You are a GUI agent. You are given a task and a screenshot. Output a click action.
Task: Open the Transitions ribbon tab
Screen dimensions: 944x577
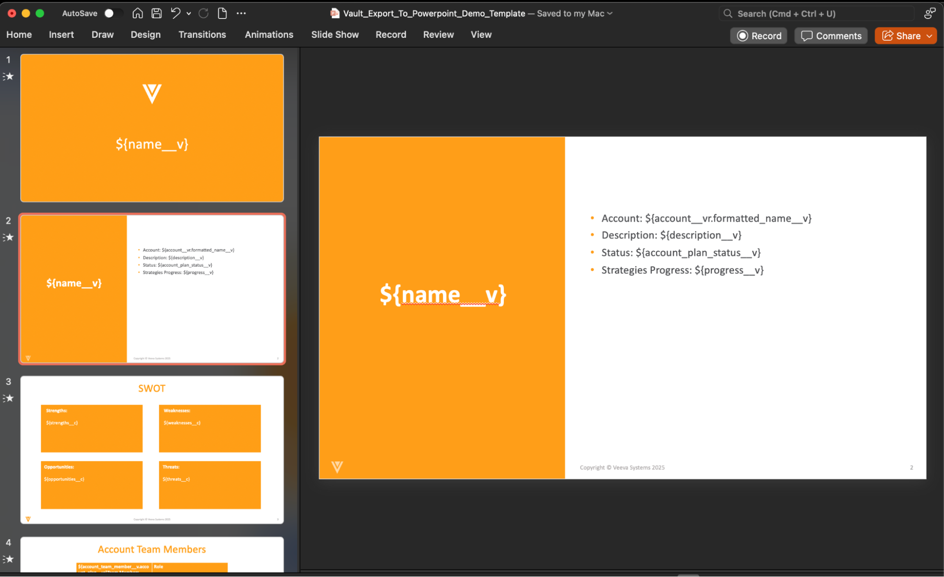202,34
